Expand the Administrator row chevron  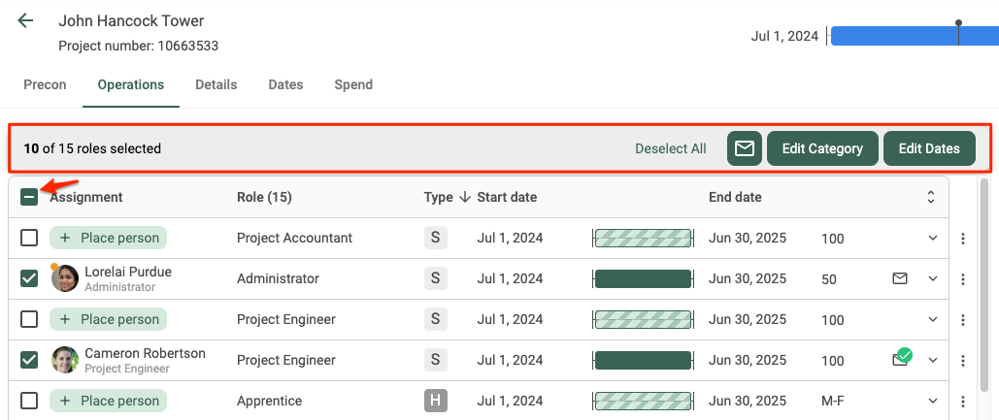[933, 278]
